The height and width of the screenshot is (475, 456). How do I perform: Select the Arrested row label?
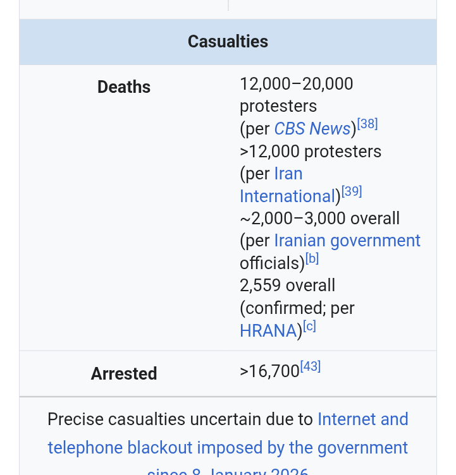point(124,373)
